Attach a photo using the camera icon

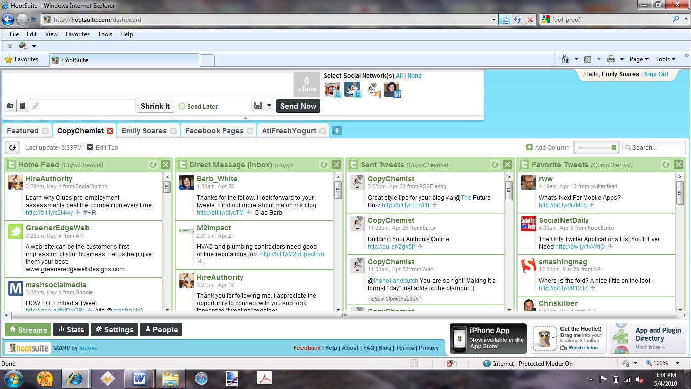pos(10,106)
